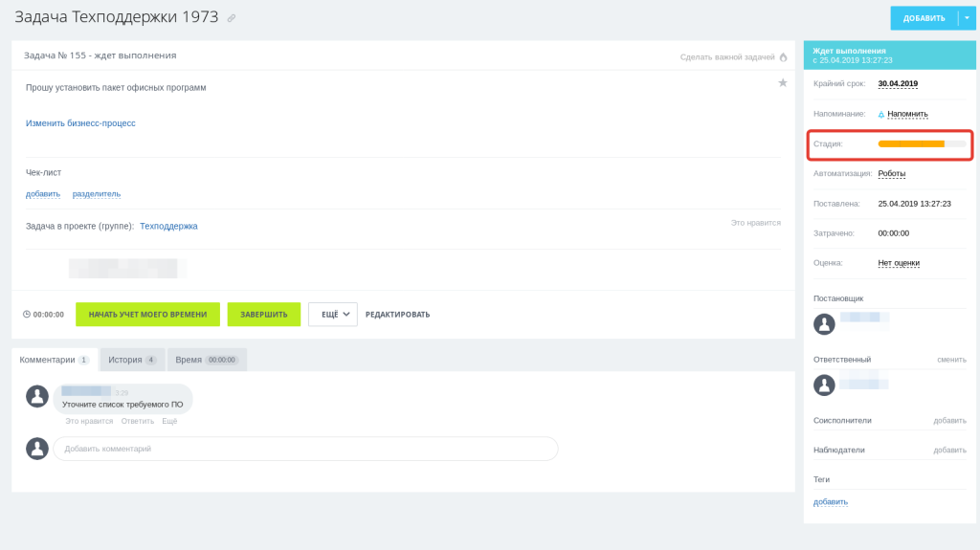Start tracking time with green button

pos(147,315)
